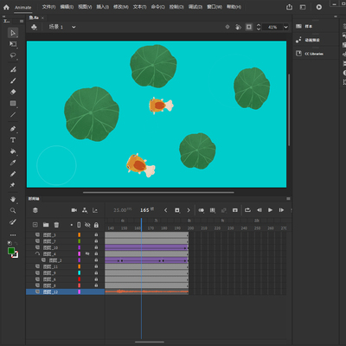Activate the Hand tool
The width and height of the screenshot is (346, 346).
point(13,199)
